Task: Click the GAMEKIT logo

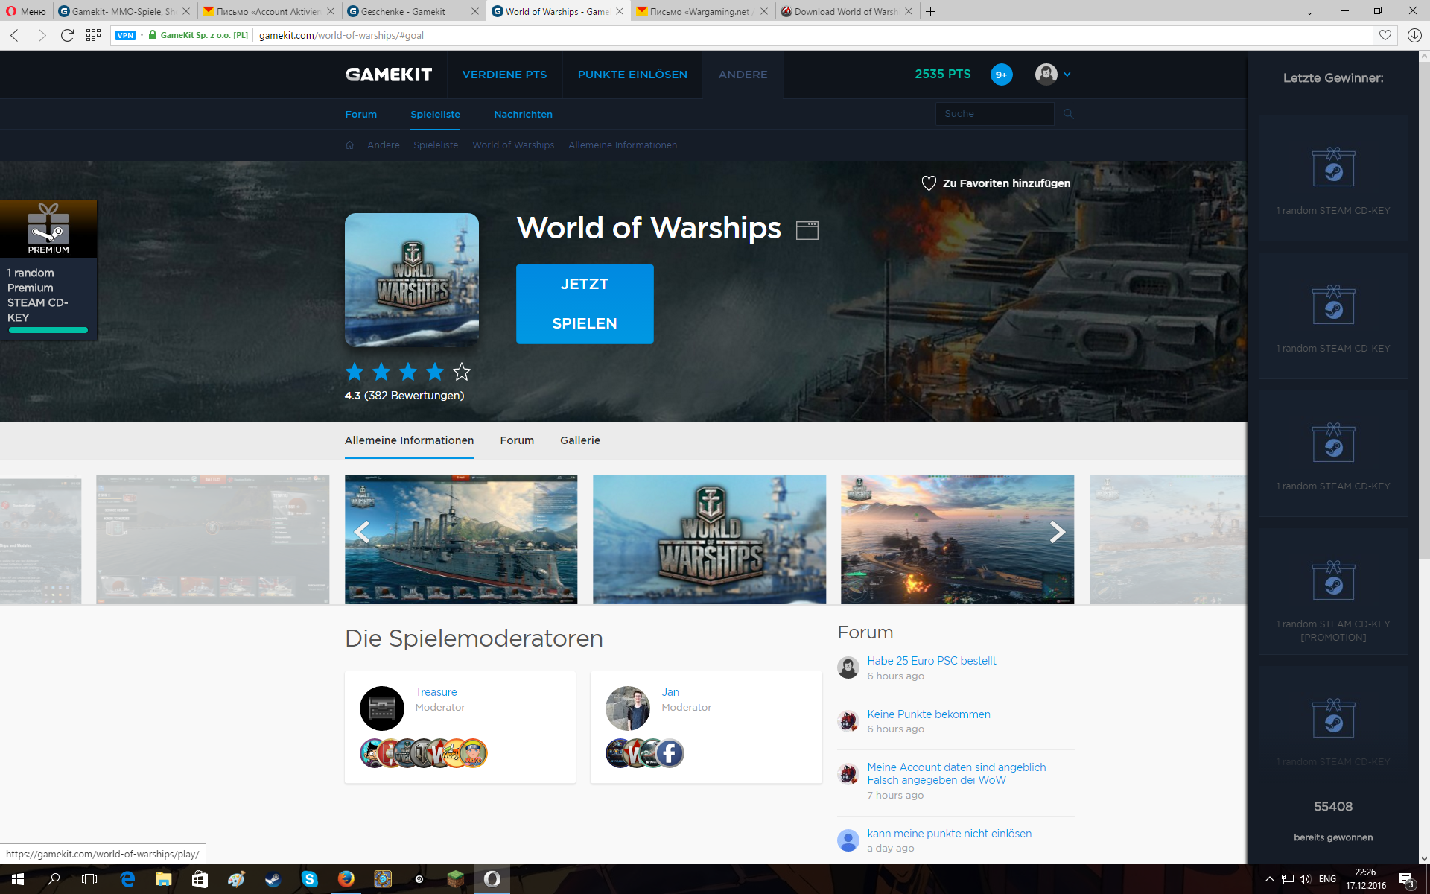Action: click(389, 74)
